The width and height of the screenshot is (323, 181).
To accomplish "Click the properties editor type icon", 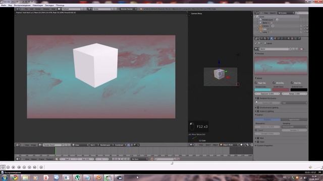I will click(256, 38).
